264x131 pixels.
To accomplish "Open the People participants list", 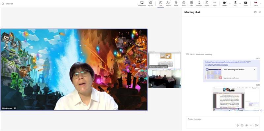I will [x=168, y=4].
